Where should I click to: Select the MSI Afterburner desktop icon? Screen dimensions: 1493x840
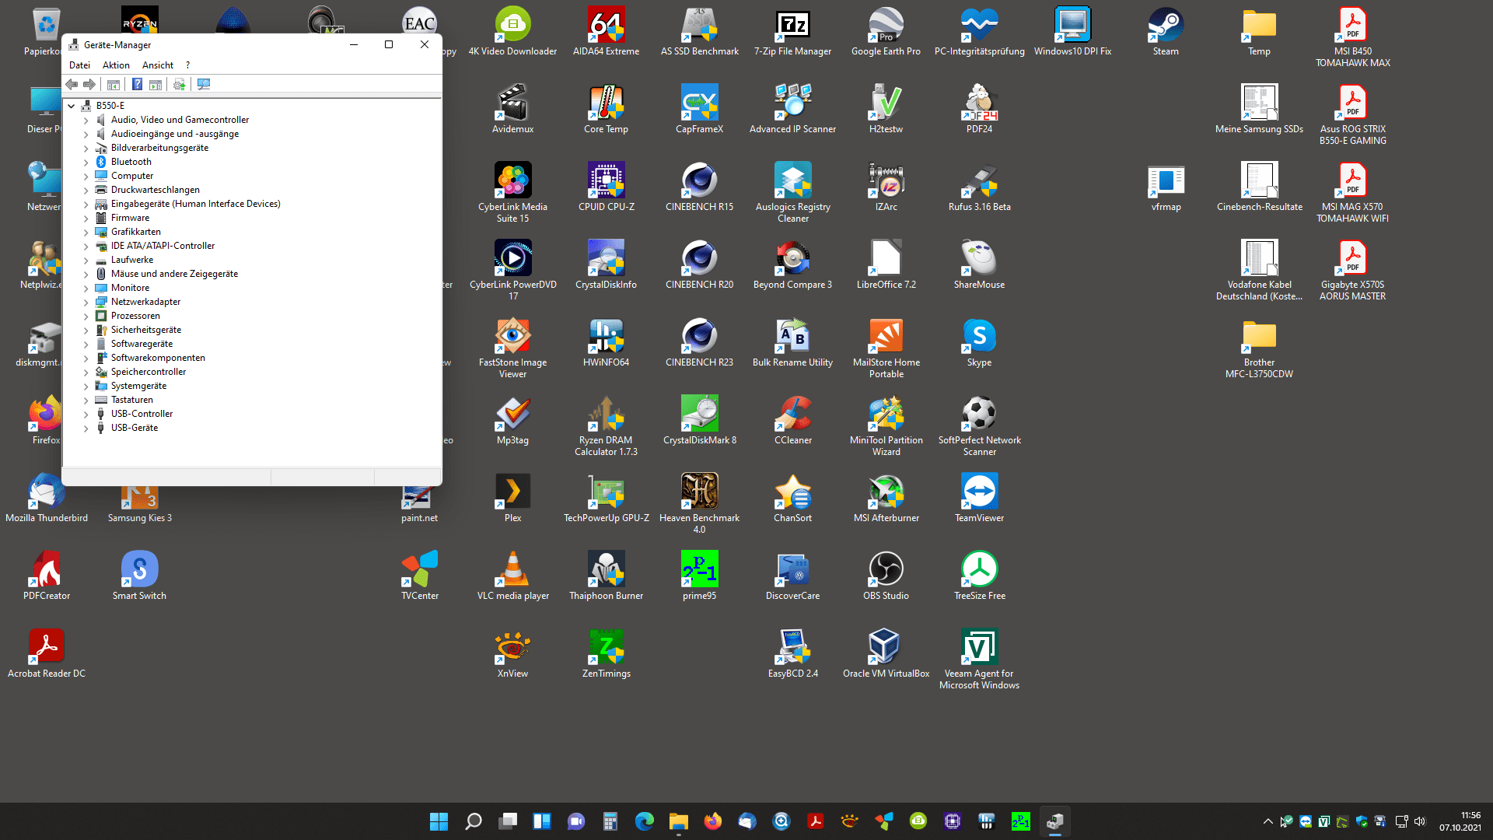coord(886,499)
